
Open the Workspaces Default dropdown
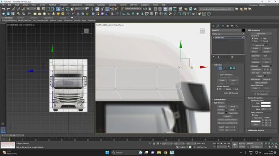(x=269, y=5)
